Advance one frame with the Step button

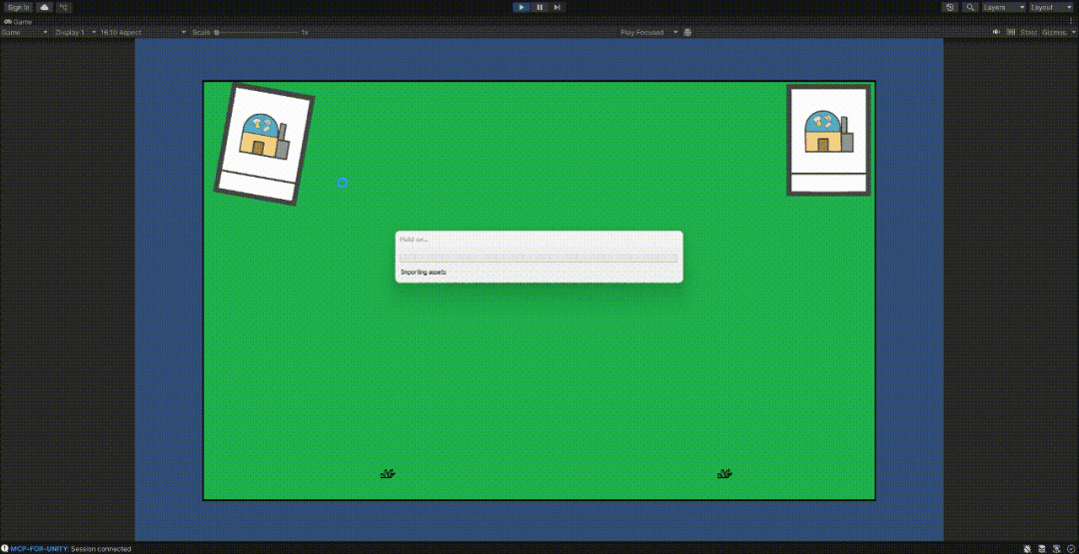click(557, 7)
